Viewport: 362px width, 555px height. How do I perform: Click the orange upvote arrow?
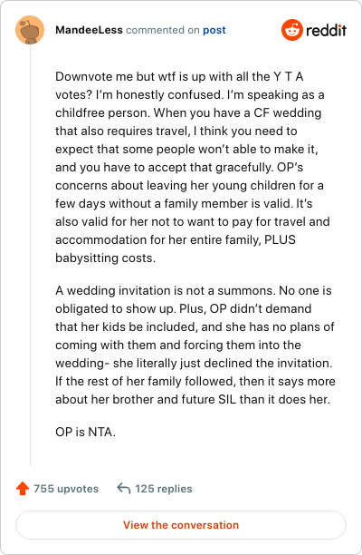[23, 489]
